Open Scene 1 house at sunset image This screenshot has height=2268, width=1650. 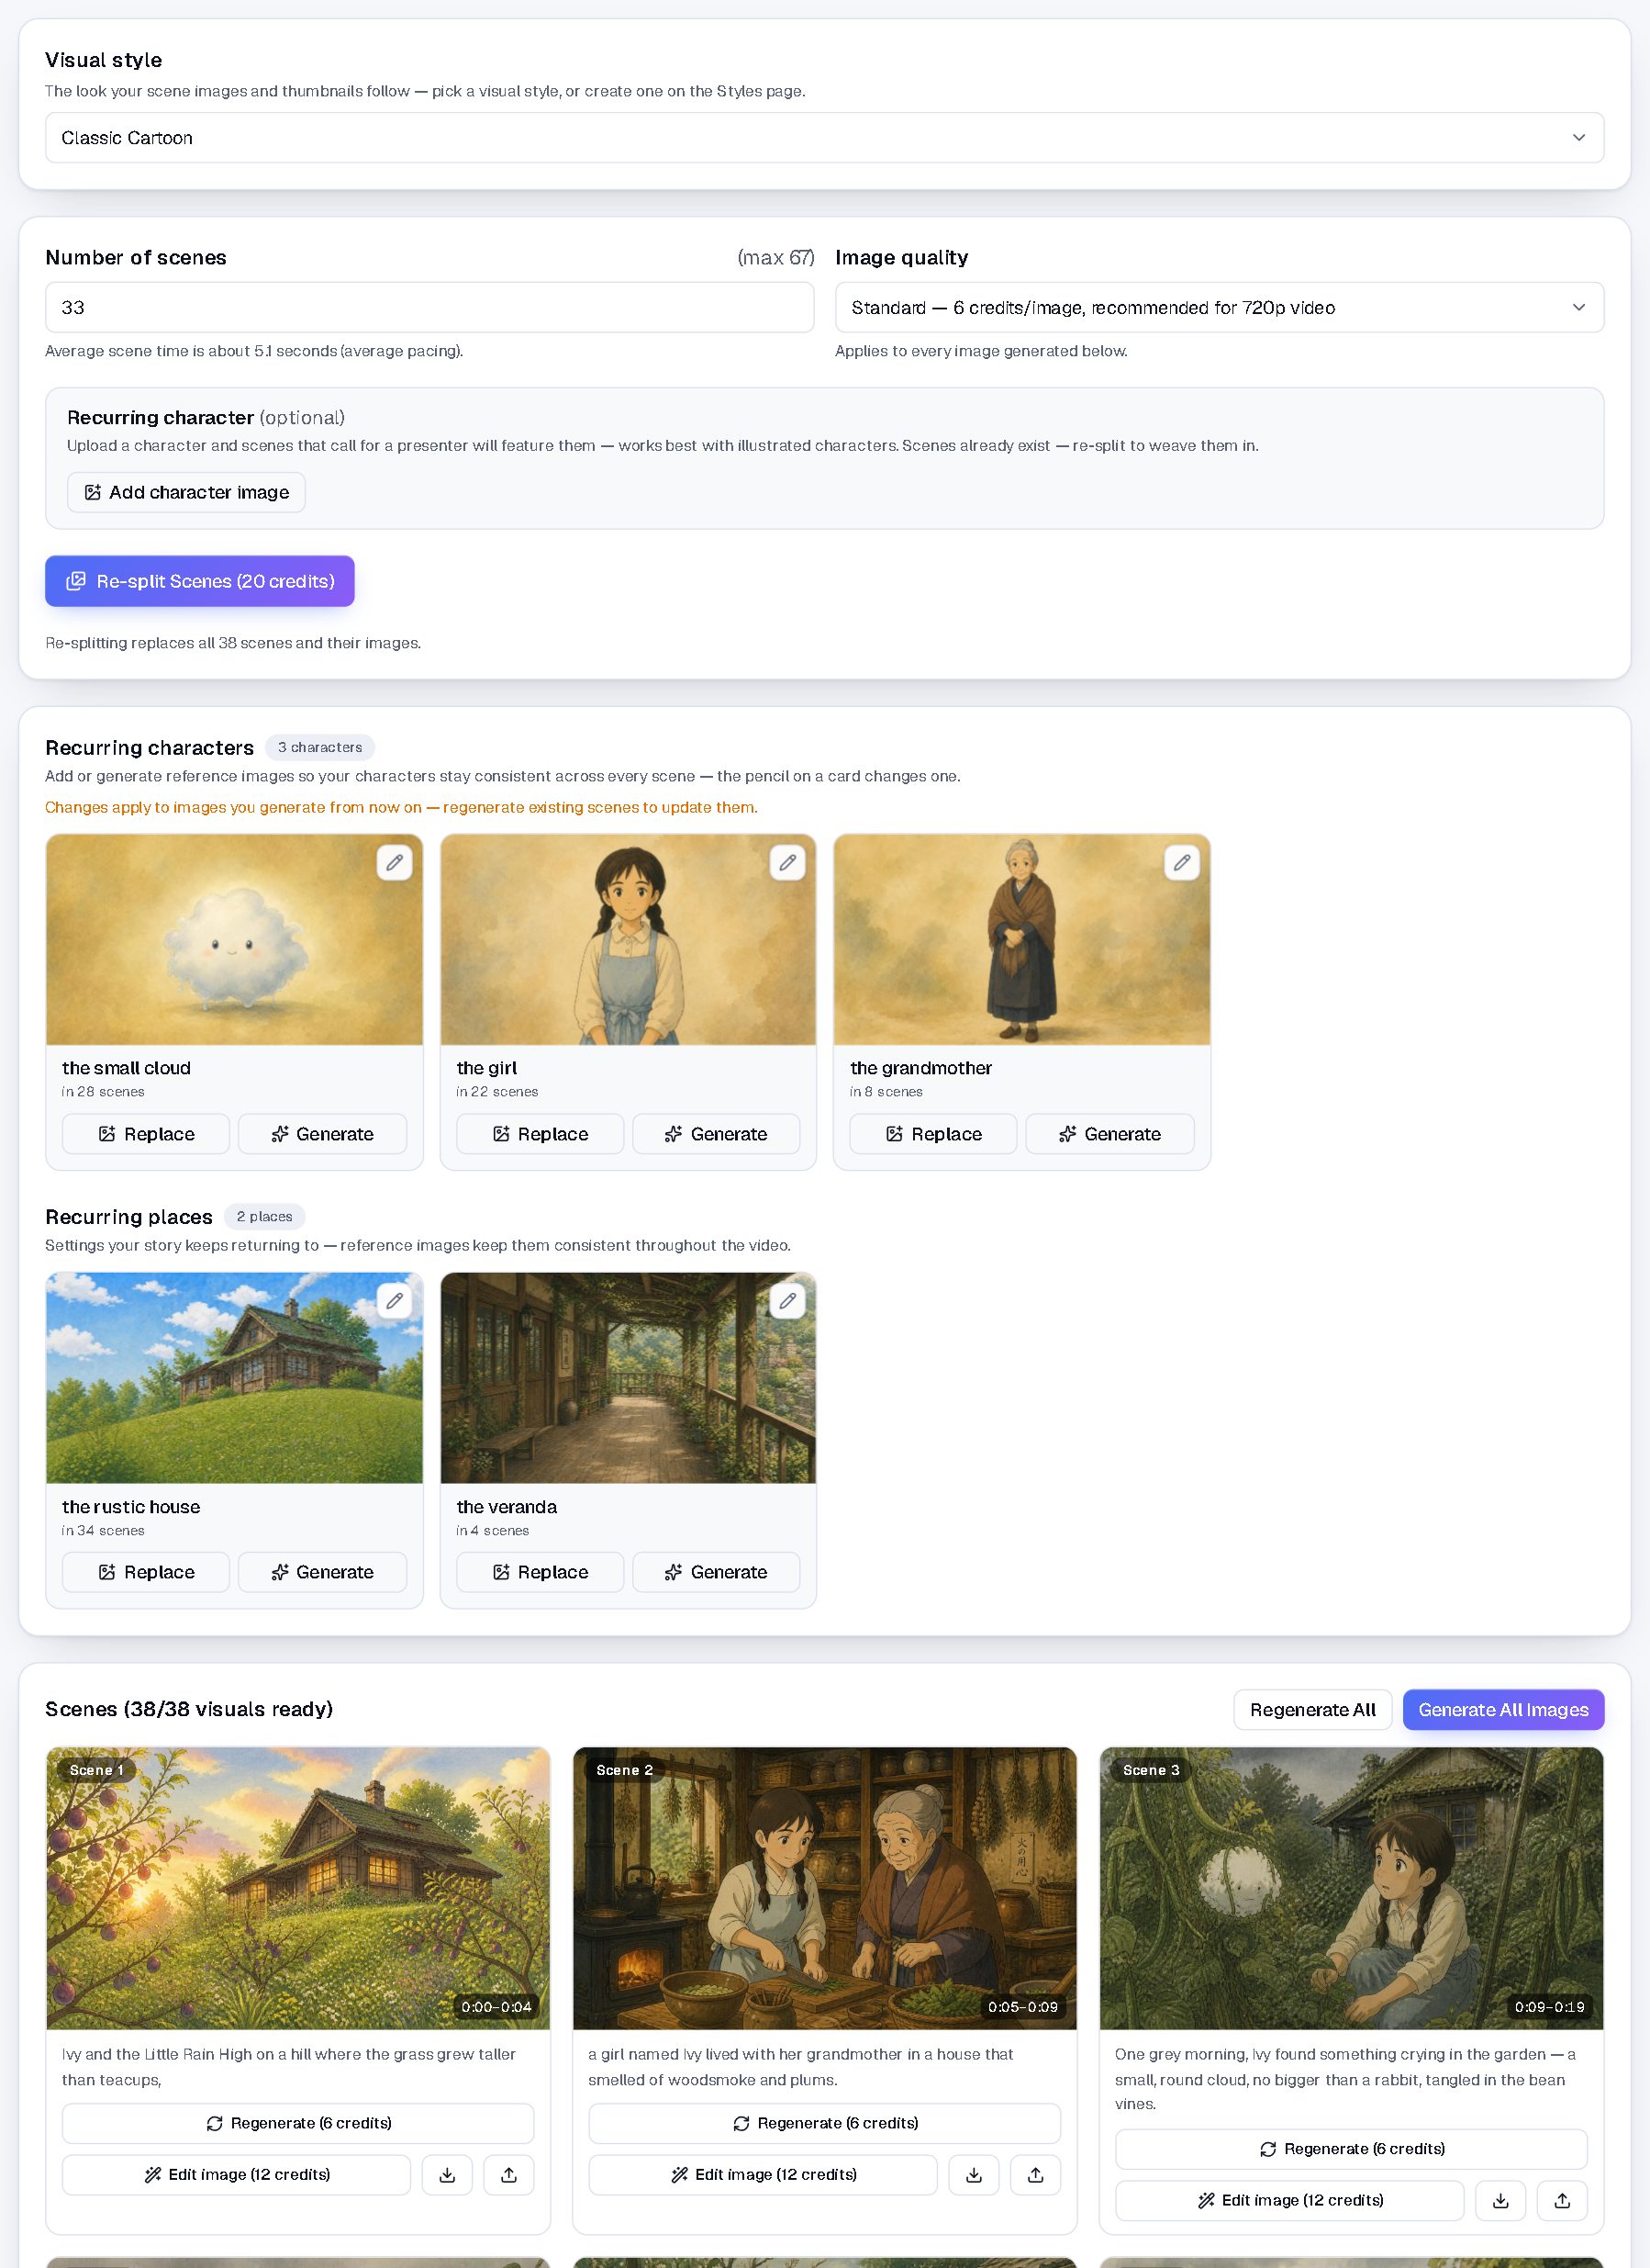298,1888
